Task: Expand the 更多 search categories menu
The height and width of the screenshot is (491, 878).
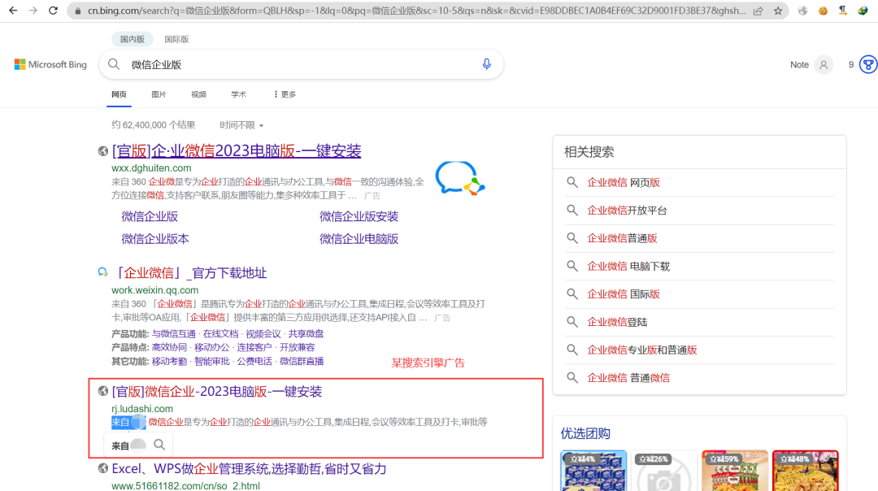Action: (285, 94)
